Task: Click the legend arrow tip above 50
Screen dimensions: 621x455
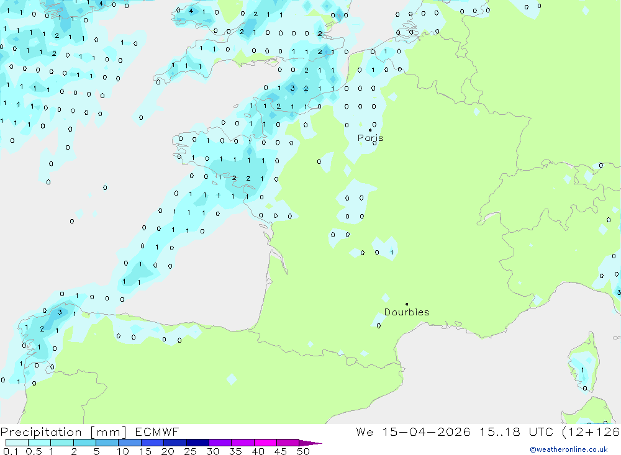Action: pos(310,443)
